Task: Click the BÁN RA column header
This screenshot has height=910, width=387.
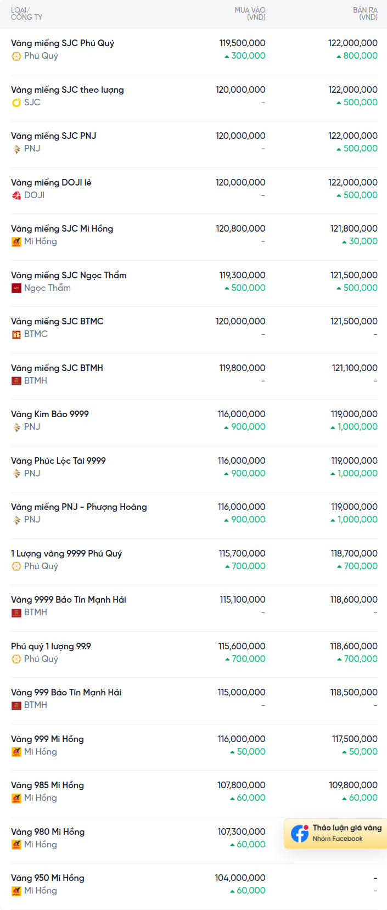Action: coord(365,14)
